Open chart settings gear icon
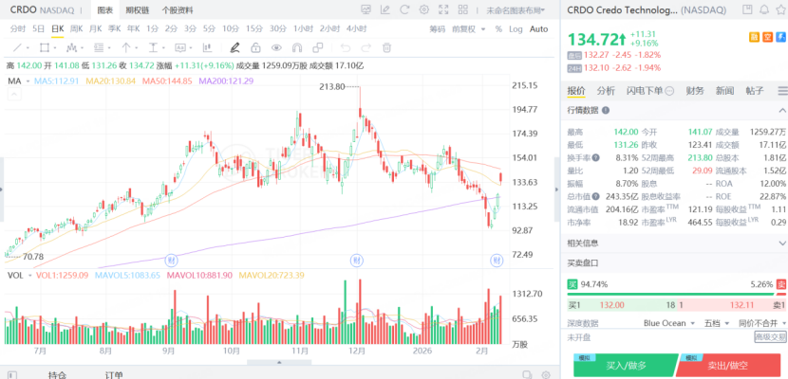The width and height of the screenshot is (788, 379). pos(424,9)
